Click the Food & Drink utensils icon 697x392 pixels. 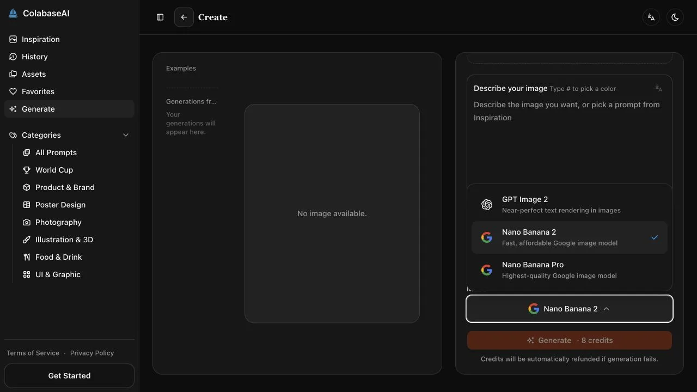(27, 257)
